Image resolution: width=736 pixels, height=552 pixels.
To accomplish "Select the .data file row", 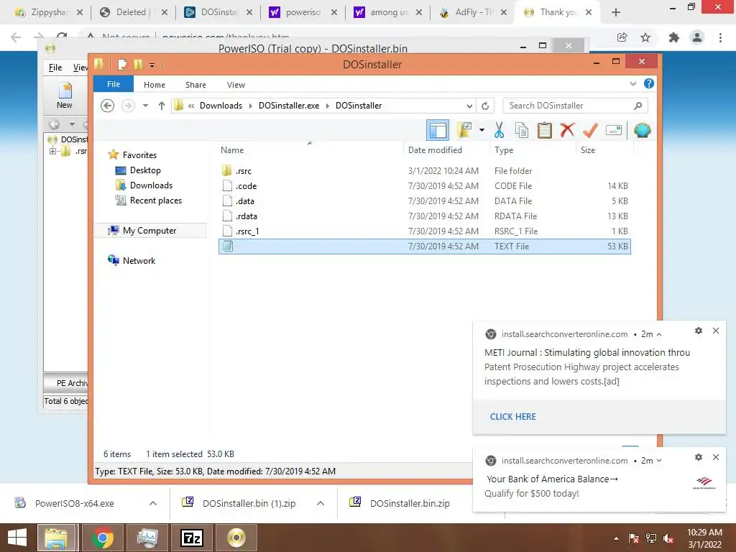I will click(425, 201).
